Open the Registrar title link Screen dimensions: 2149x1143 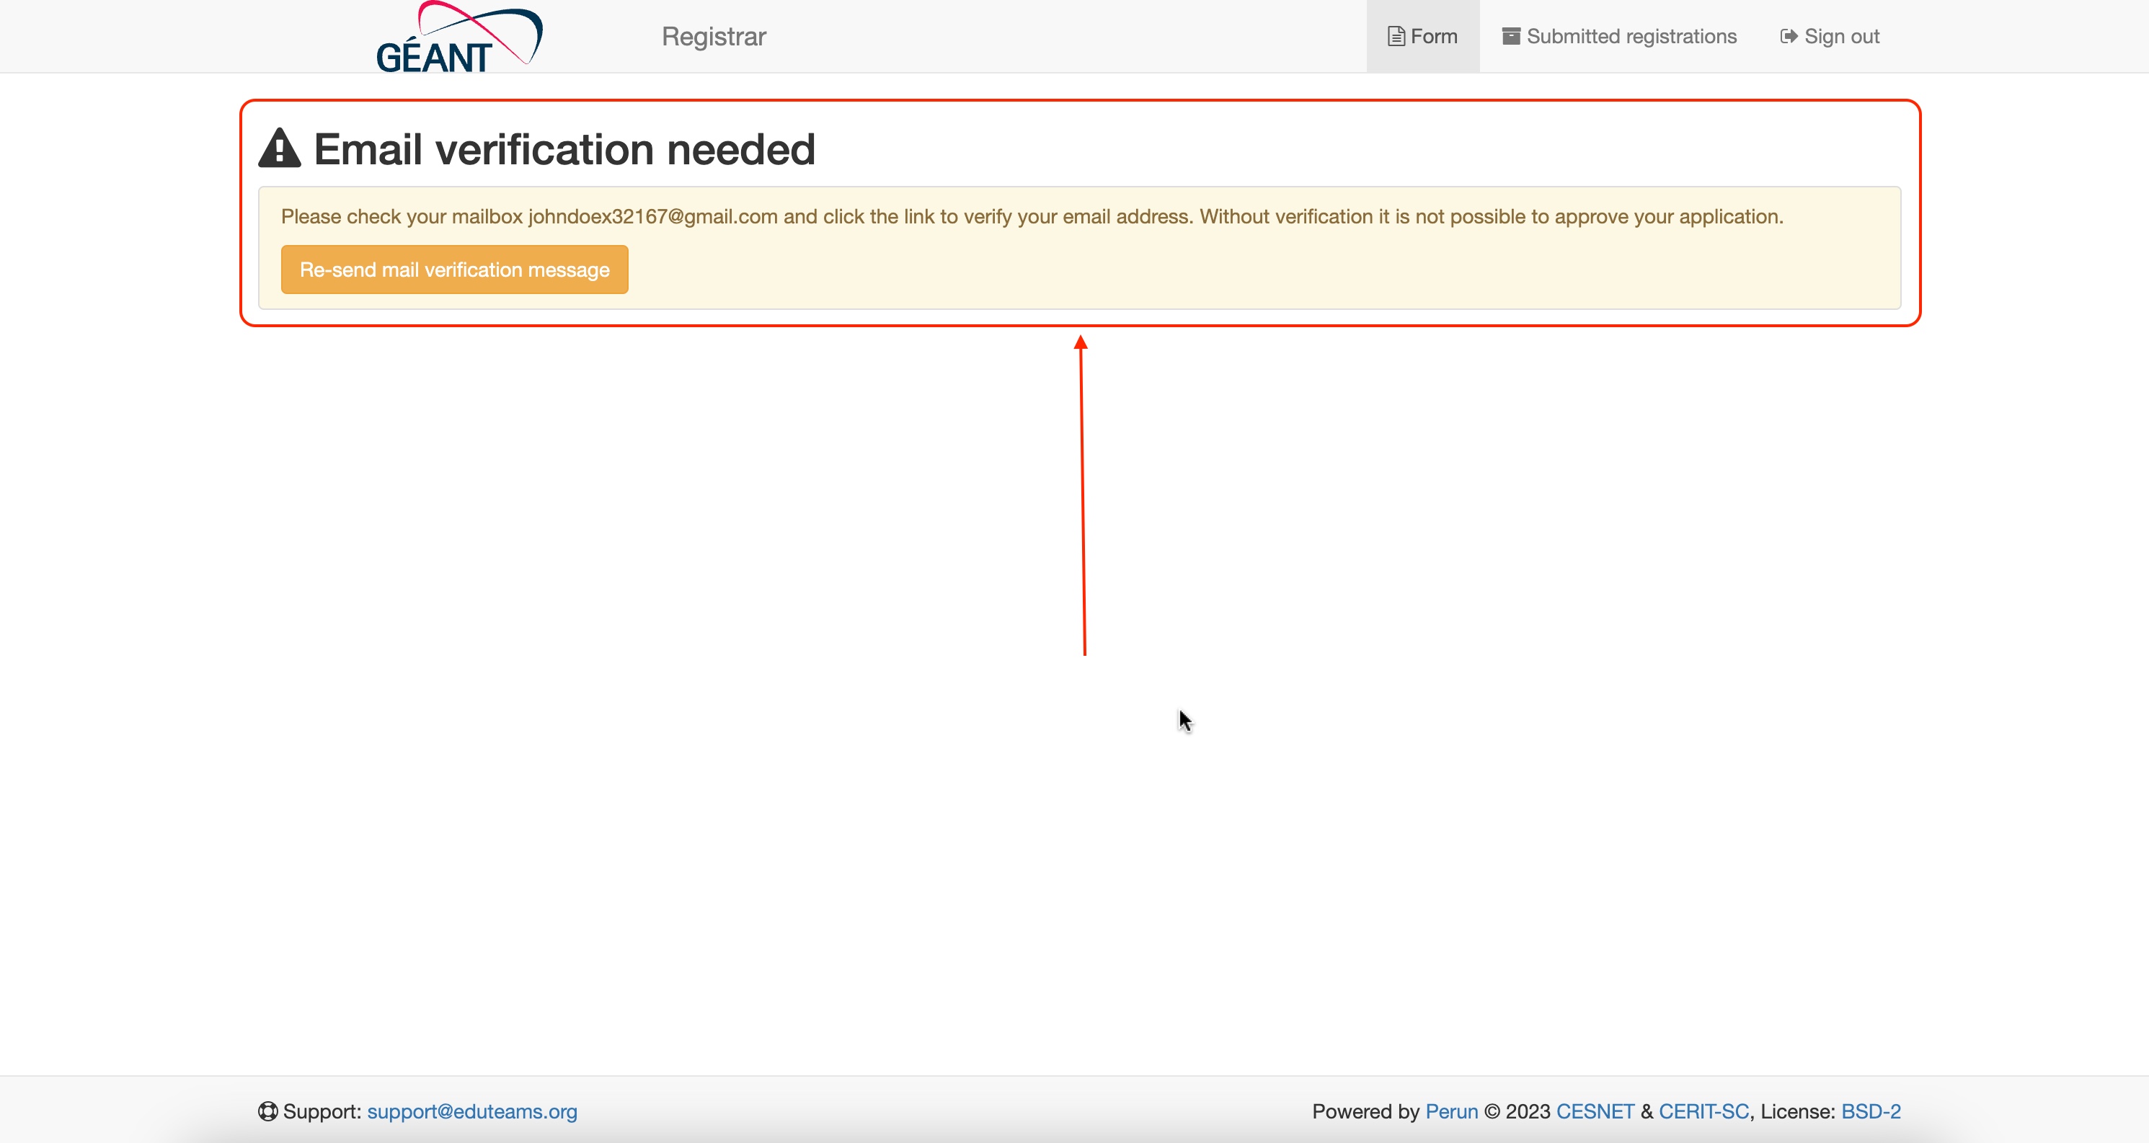click(x=713, y=37)
